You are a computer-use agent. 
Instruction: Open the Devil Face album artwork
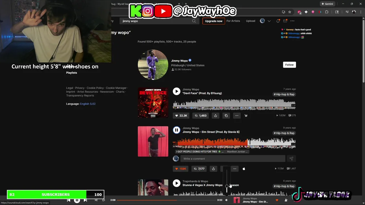[x=153, y=102]
